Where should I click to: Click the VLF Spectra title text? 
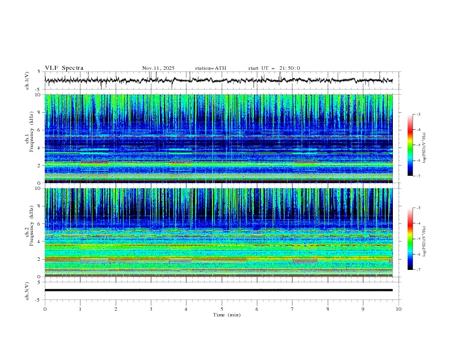point(64,68)
